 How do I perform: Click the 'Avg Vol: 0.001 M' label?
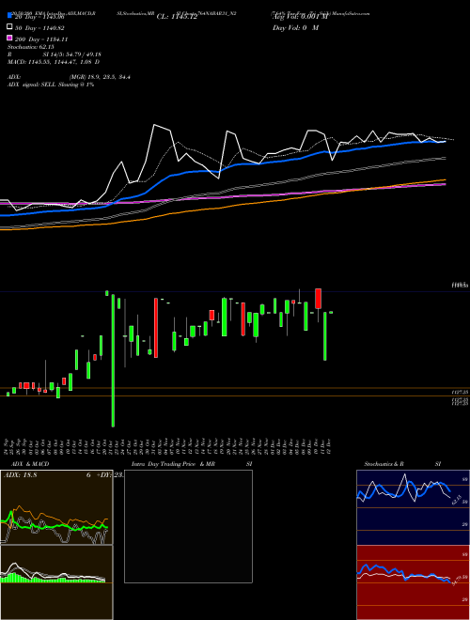click(x=300, y=17)
